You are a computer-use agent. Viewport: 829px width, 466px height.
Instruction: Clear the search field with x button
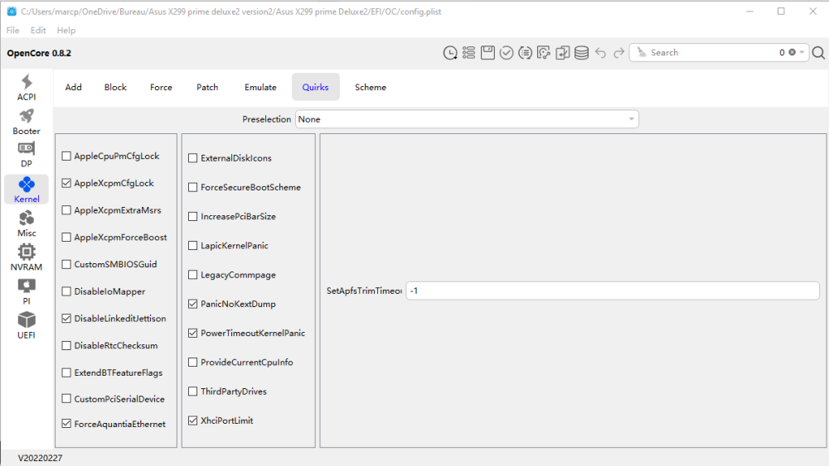[792, 52]
